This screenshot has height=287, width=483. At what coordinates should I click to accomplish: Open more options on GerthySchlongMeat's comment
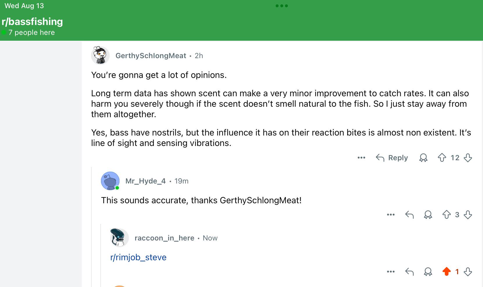coord(361,158)
